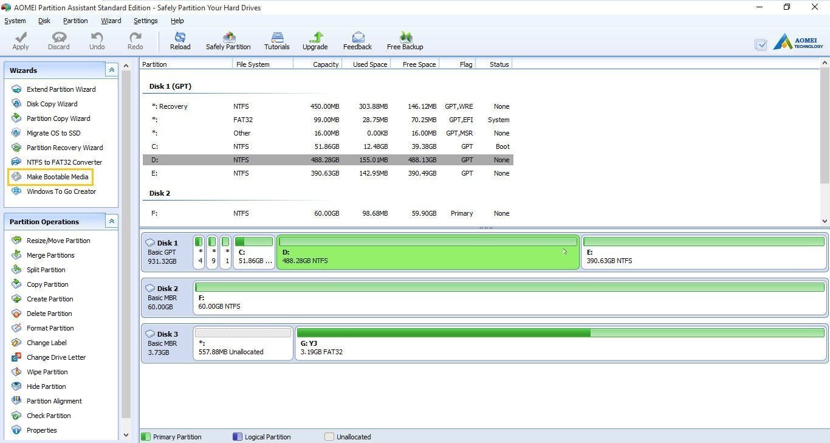The image size is (830, 443).
Task: Click the Check Partition icon
Action: click(x=16, y=416)
